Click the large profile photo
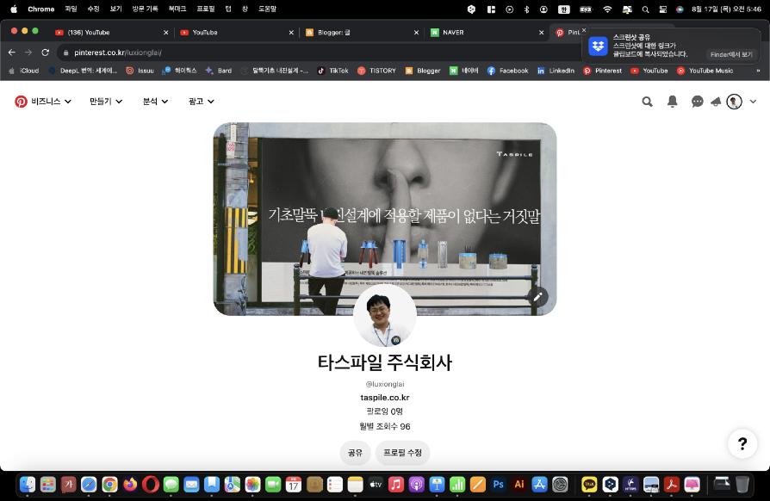770x501 pixels. [384, 316]
